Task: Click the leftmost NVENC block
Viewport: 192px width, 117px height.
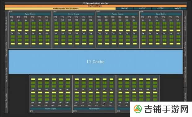Action: (x=125, y=8)
